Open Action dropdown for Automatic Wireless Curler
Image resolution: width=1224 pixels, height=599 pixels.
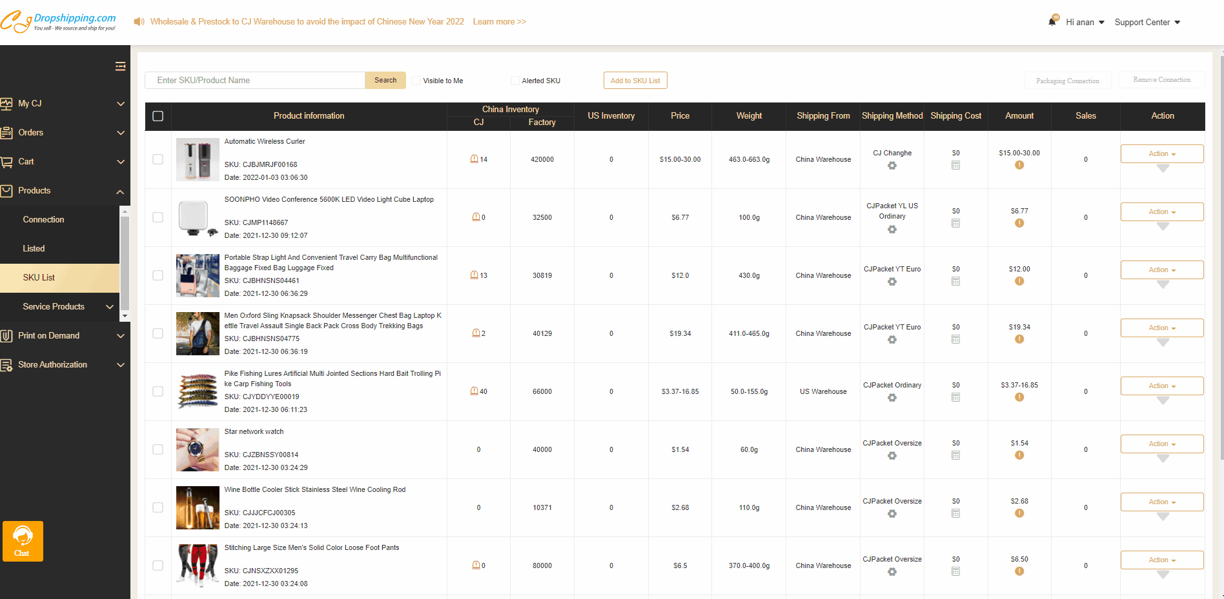coord(1161,153)
